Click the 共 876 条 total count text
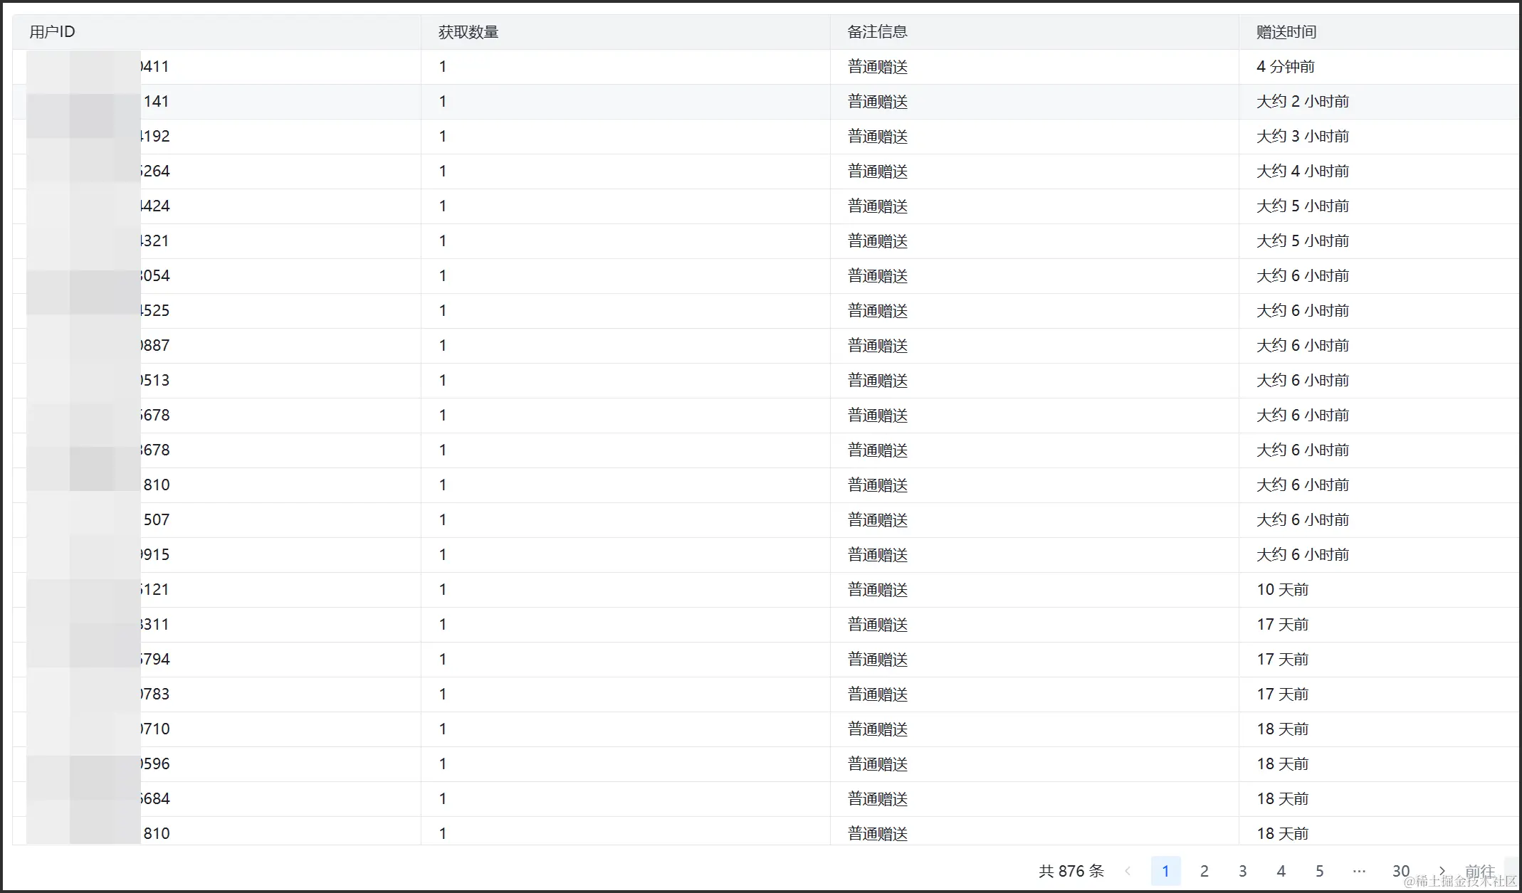This screenshot has width=1522, height=893. point(1071,871)
